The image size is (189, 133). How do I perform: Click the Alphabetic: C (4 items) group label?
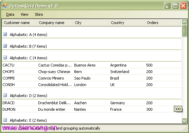tap(28, 58)
